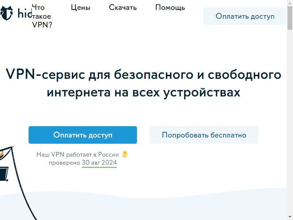Click the scrollbar down arrow
Screen dimensions: 293x220
tap(290, 217)
